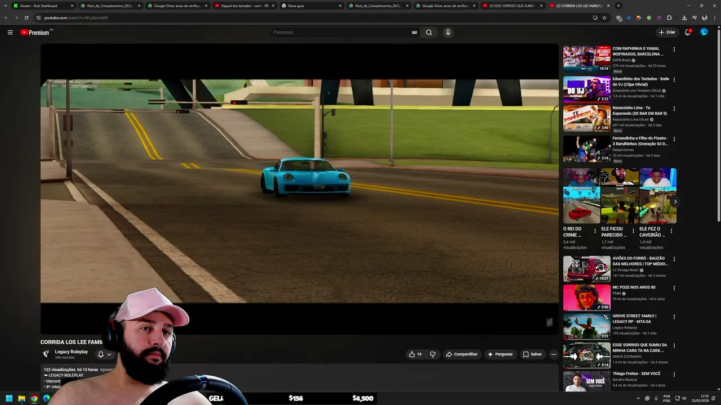Go to the YouTube Premium home logo
The width and height of the screenshot is (721, 405).
[x=36, y=33]
